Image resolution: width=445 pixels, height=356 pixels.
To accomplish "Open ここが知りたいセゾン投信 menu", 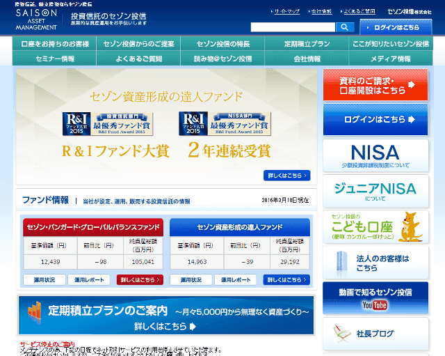I will coord(391,44).
